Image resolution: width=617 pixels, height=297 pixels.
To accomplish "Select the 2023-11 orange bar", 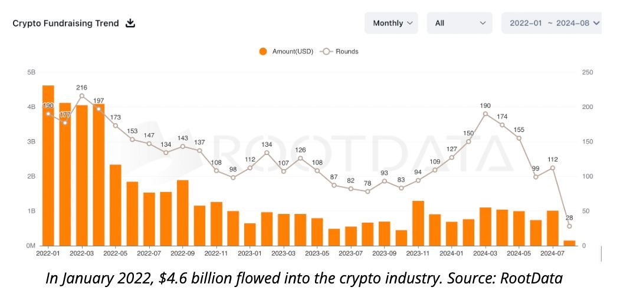I will 418,223.
